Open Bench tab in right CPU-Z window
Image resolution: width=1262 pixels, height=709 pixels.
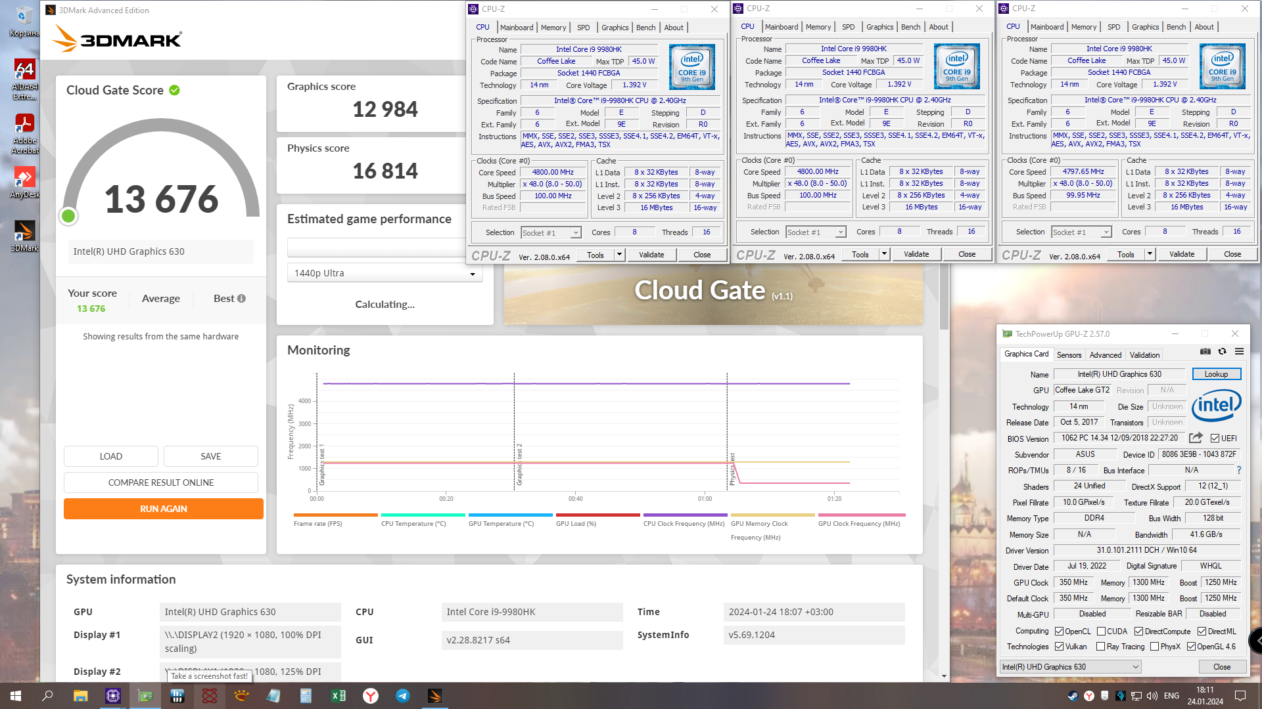pos(1176,27)
